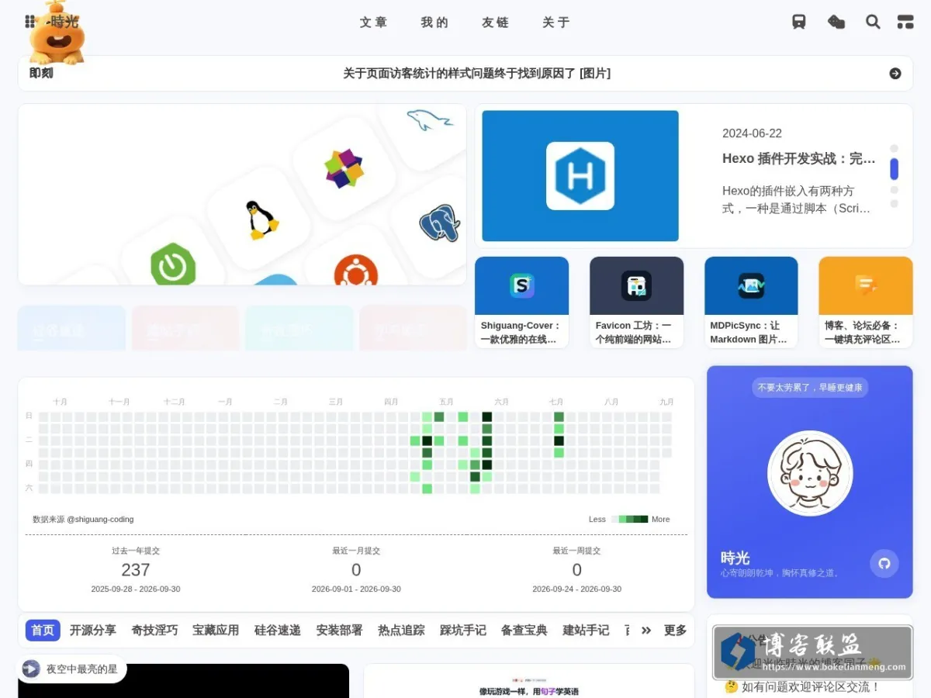
Task: Click the 像玩游戏一样,用句子学英语 card
Action: [x=528, y=681]
